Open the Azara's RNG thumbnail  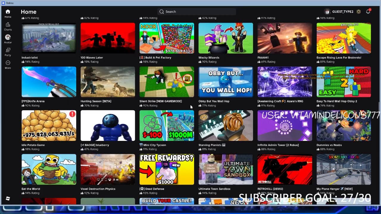285,82
